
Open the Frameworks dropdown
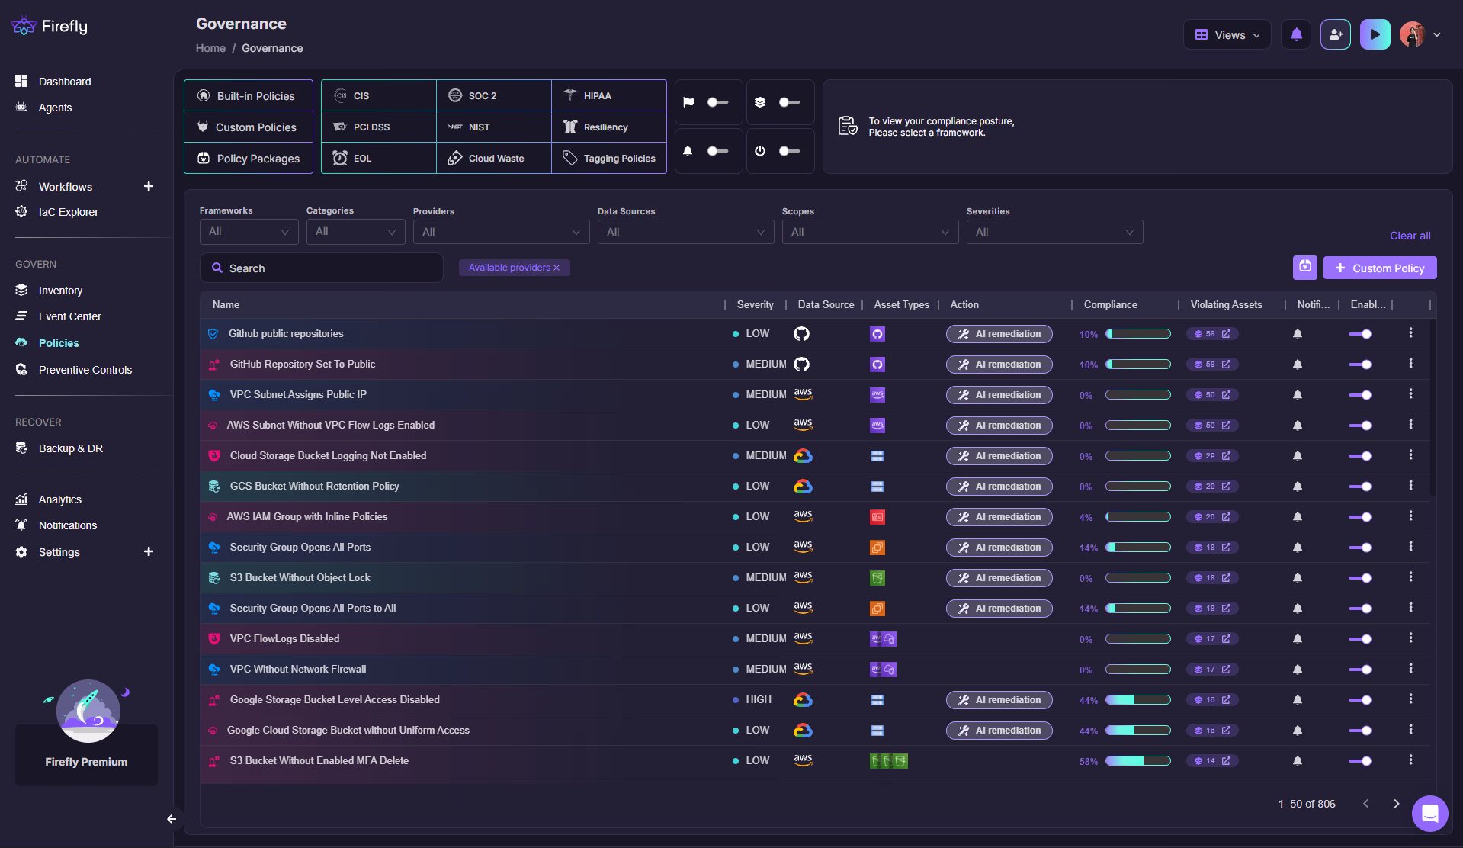coord(249,232)
